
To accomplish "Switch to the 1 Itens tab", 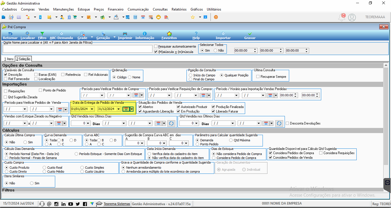I will (x=9, y=59).
